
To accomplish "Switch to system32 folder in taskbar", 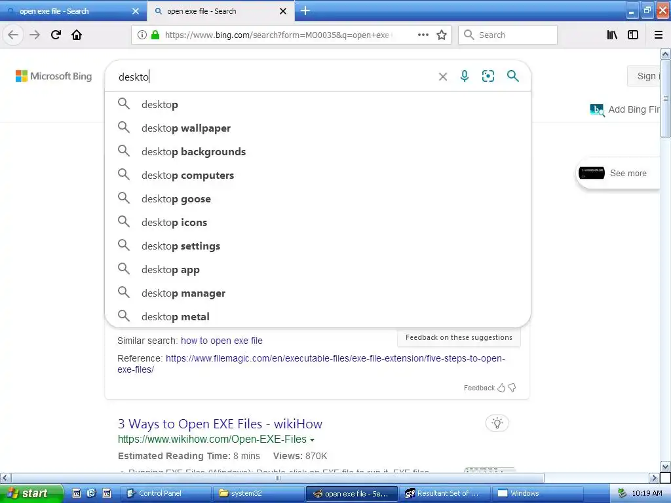I will (258, 493).
